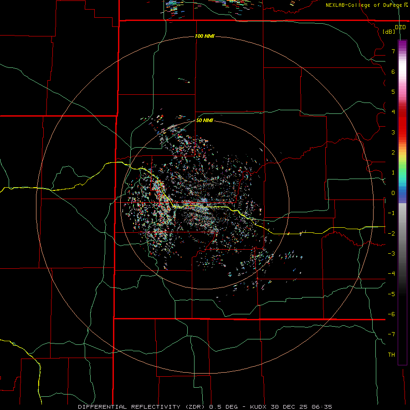Click the "4" value on the color scale

pos(393,112)
